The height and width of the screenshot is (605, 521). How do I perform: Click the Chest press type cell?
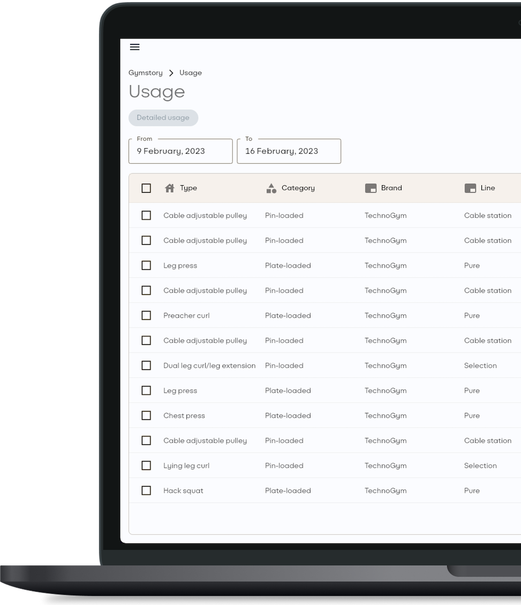click(x=184, y=415)
